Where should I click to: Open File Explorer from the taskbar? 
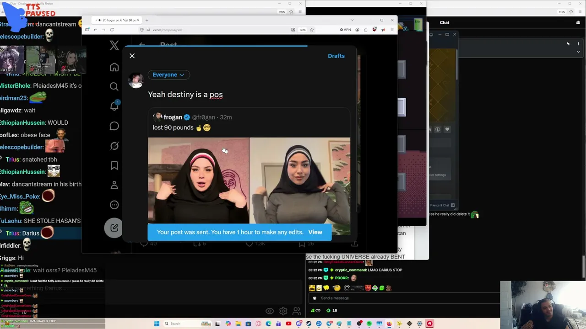click(x=238, y=324)
